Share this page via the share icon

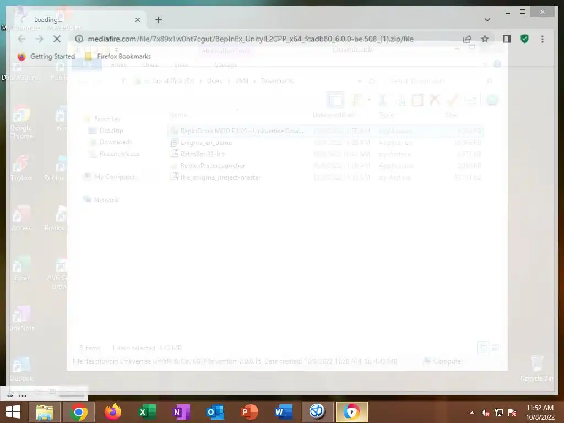click(467, 39)
